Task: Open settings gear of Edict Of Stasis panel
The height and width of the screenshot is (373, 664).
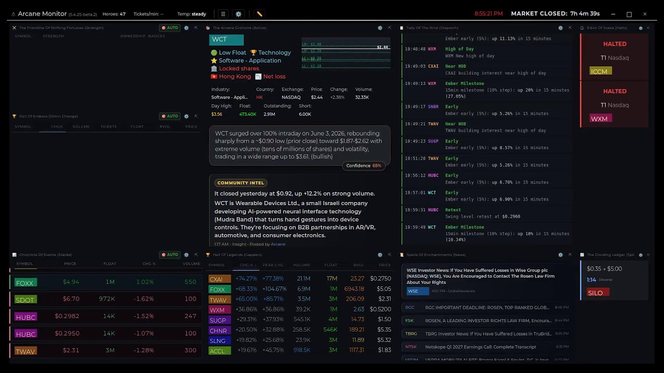Action: coord(641,28)
